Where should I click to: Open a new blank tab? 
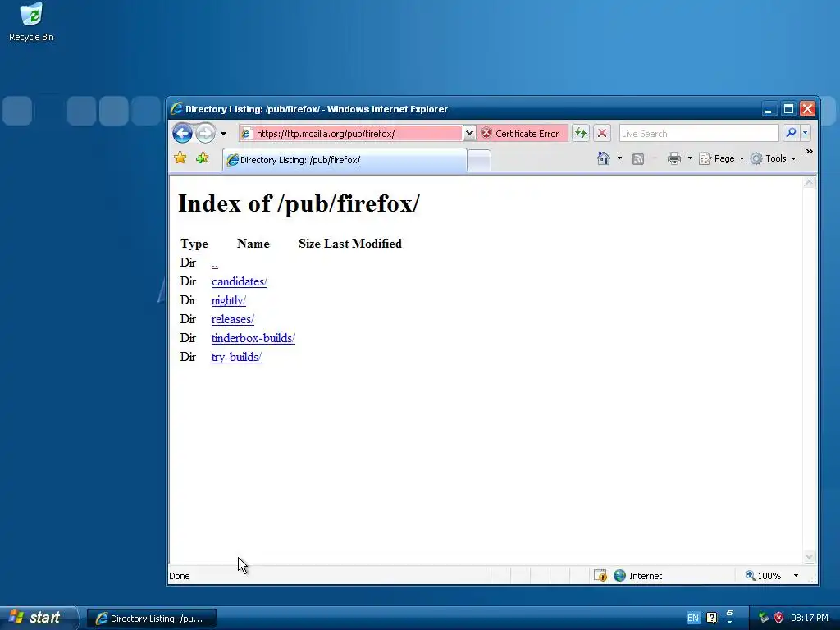(479, 160)
